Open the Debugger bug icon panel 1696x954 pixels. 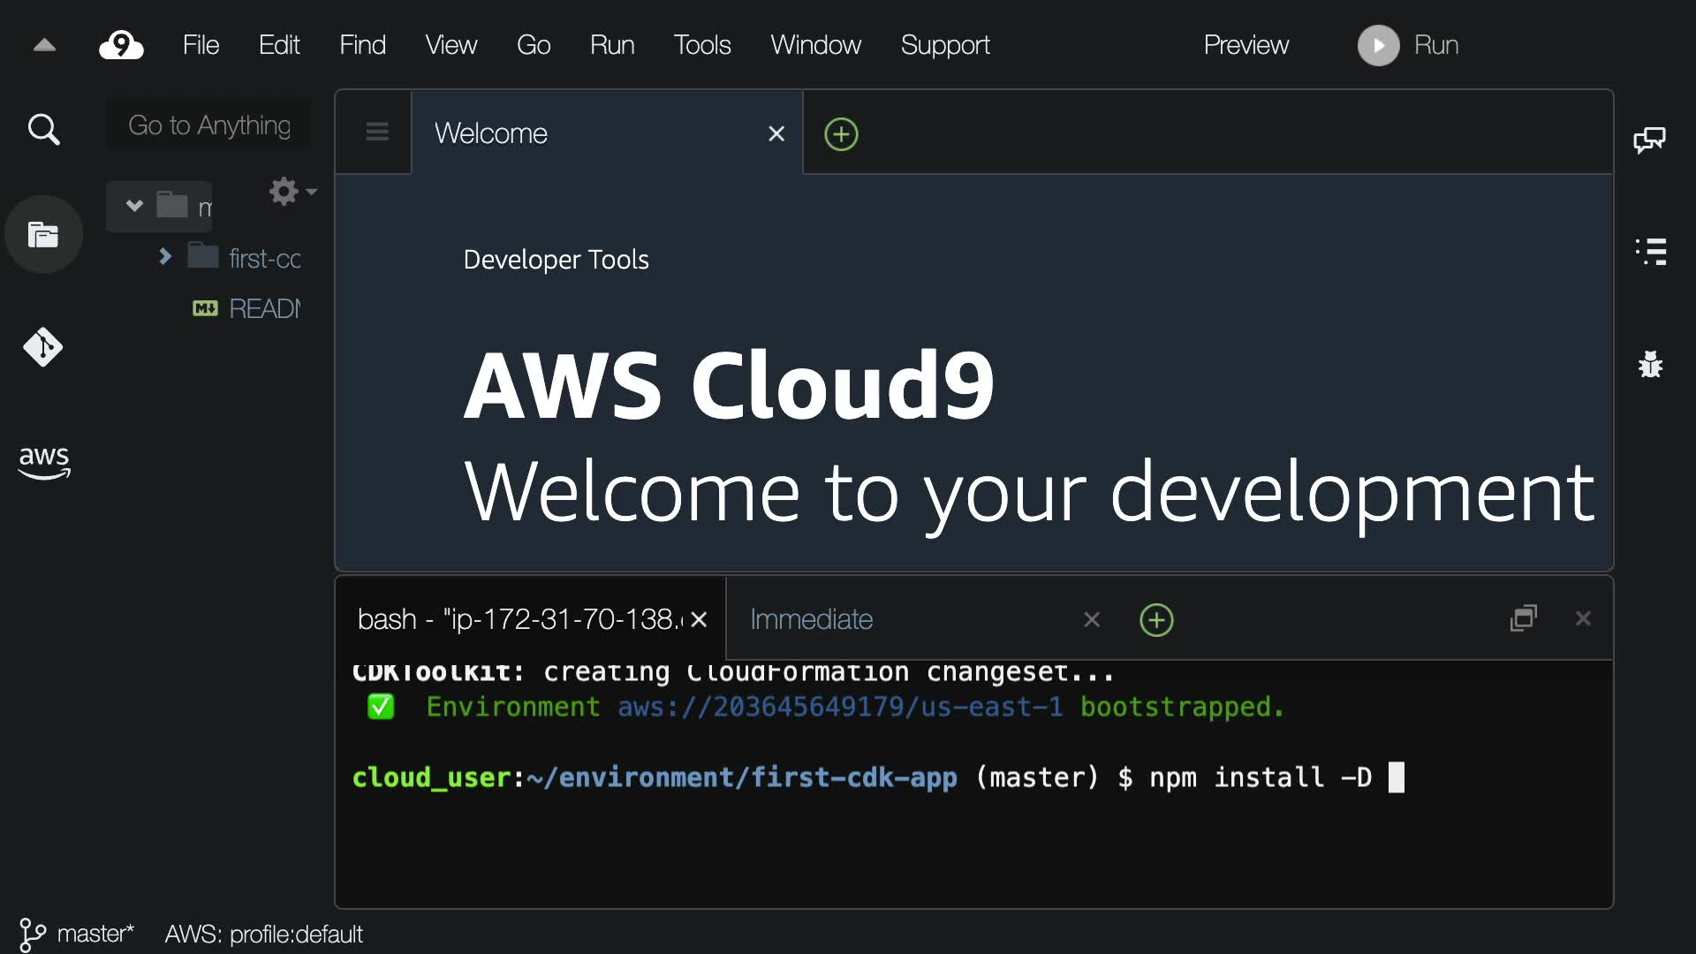(x=1650, y=364)
